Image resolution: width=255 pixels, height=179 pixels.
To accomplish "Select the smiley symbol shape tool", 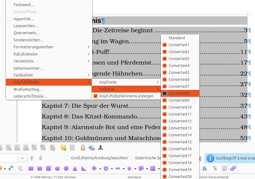I will (x=106, y=168).
